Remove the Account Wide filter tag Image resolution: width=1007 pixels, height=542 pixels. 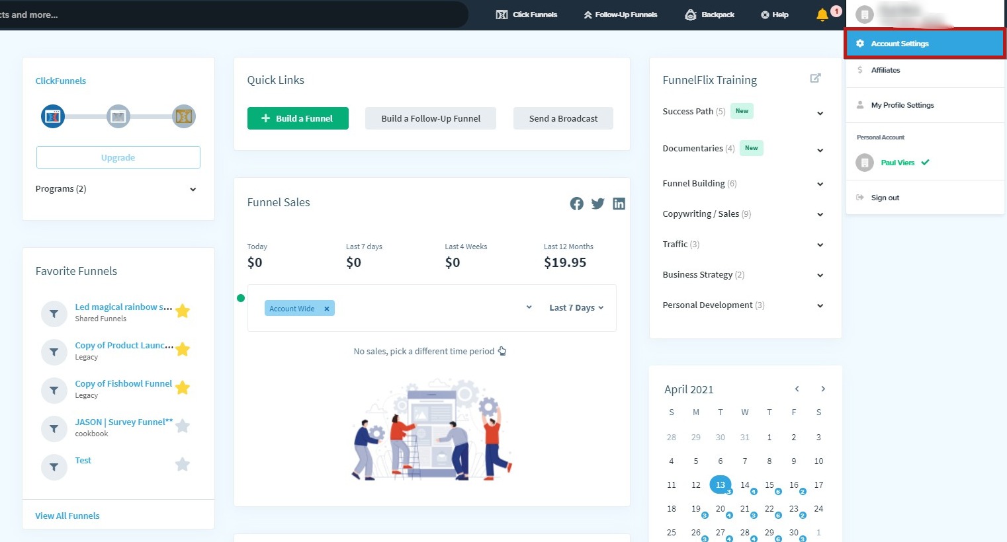[x=327, y=309]
